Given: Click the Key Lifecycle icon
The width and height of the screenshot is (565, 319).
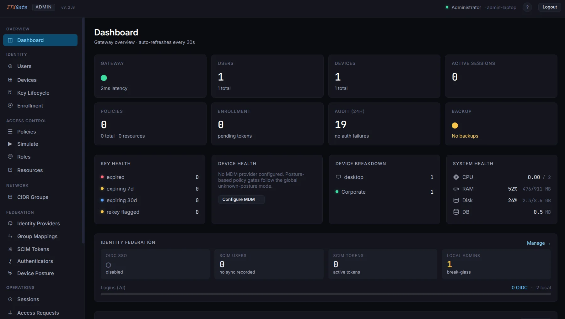Looking at the screenshot, I should tap(10, 92).
